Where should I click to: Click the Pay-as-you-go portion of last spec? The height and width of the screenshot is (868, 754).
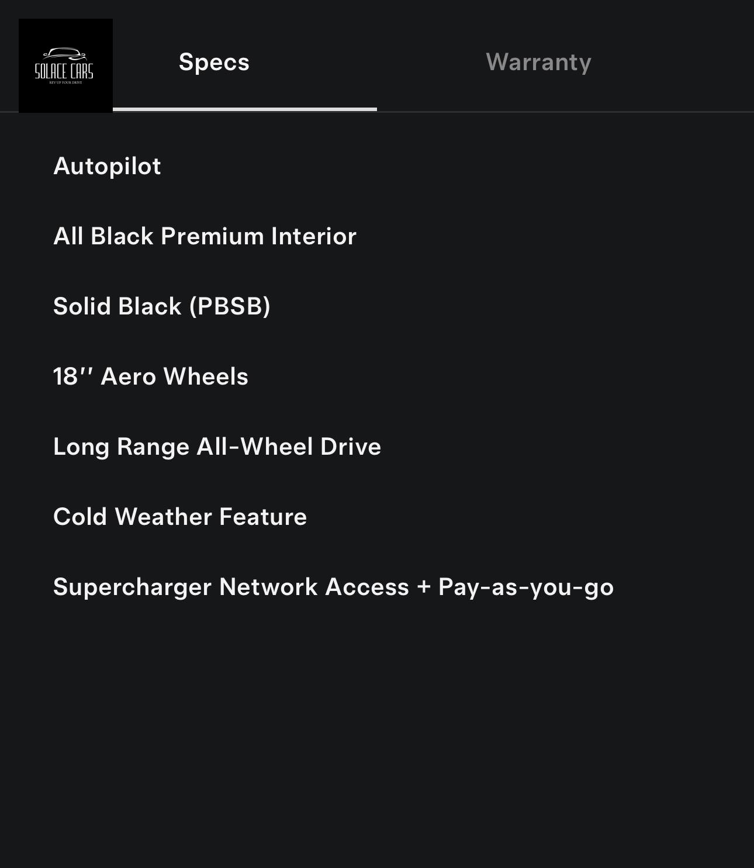(x=525, y=587)
